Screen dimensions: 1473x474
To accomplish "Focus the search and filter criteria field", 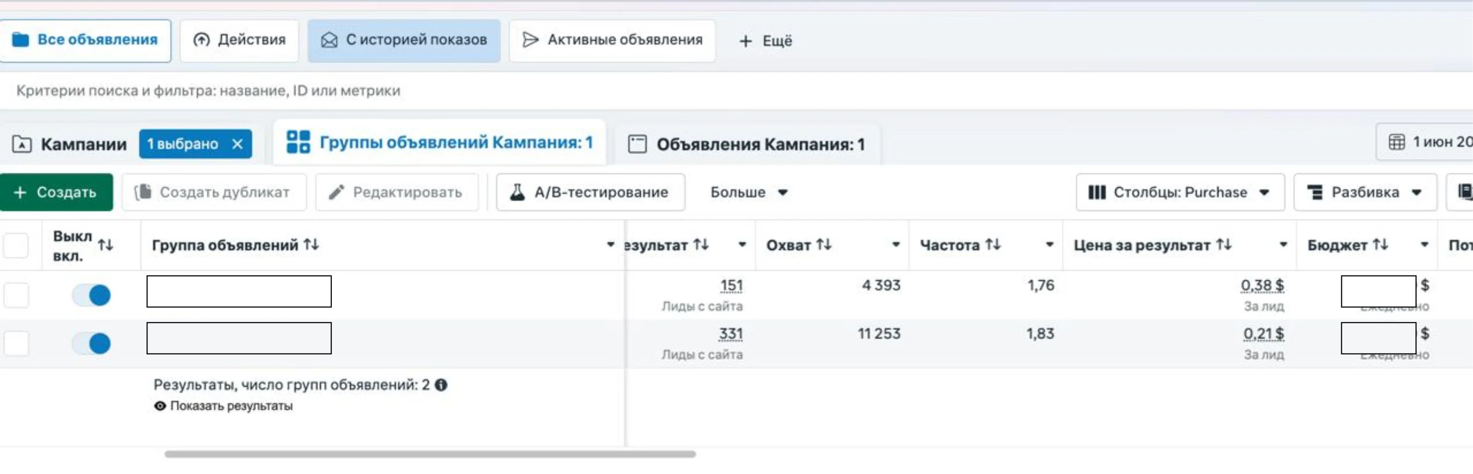I will tap(736, 90).
